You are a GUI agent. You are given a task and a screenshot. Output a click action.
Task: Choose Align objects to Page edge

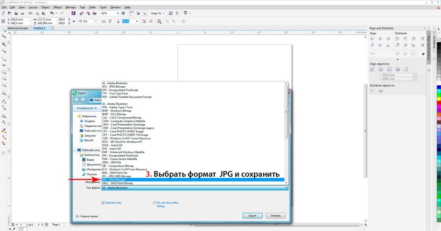(381, 69)
